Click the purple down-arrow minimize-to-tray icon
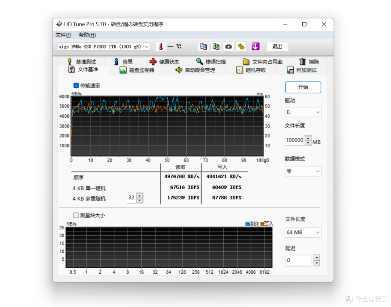 (x=255, y=47)
